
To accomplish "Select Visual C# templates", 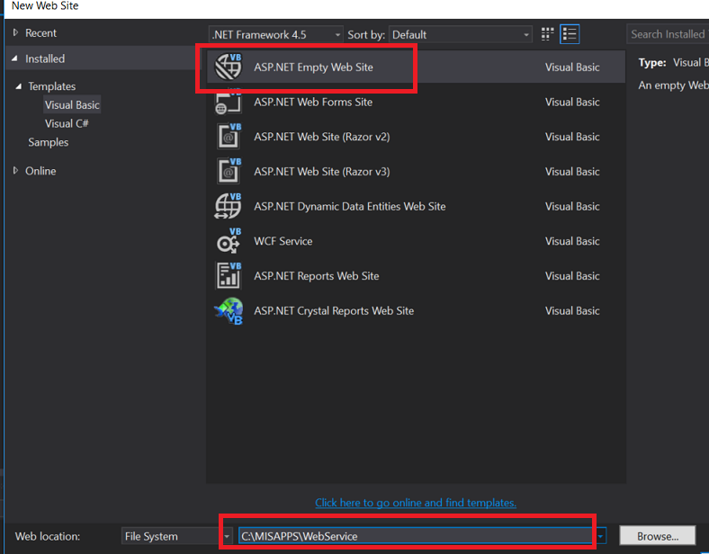I will point(67,123).
